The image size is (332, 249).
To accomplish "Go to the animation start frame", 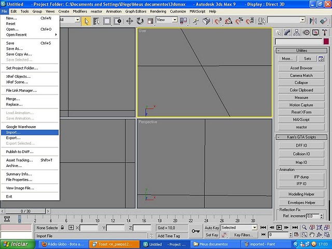I will [263, 227].
